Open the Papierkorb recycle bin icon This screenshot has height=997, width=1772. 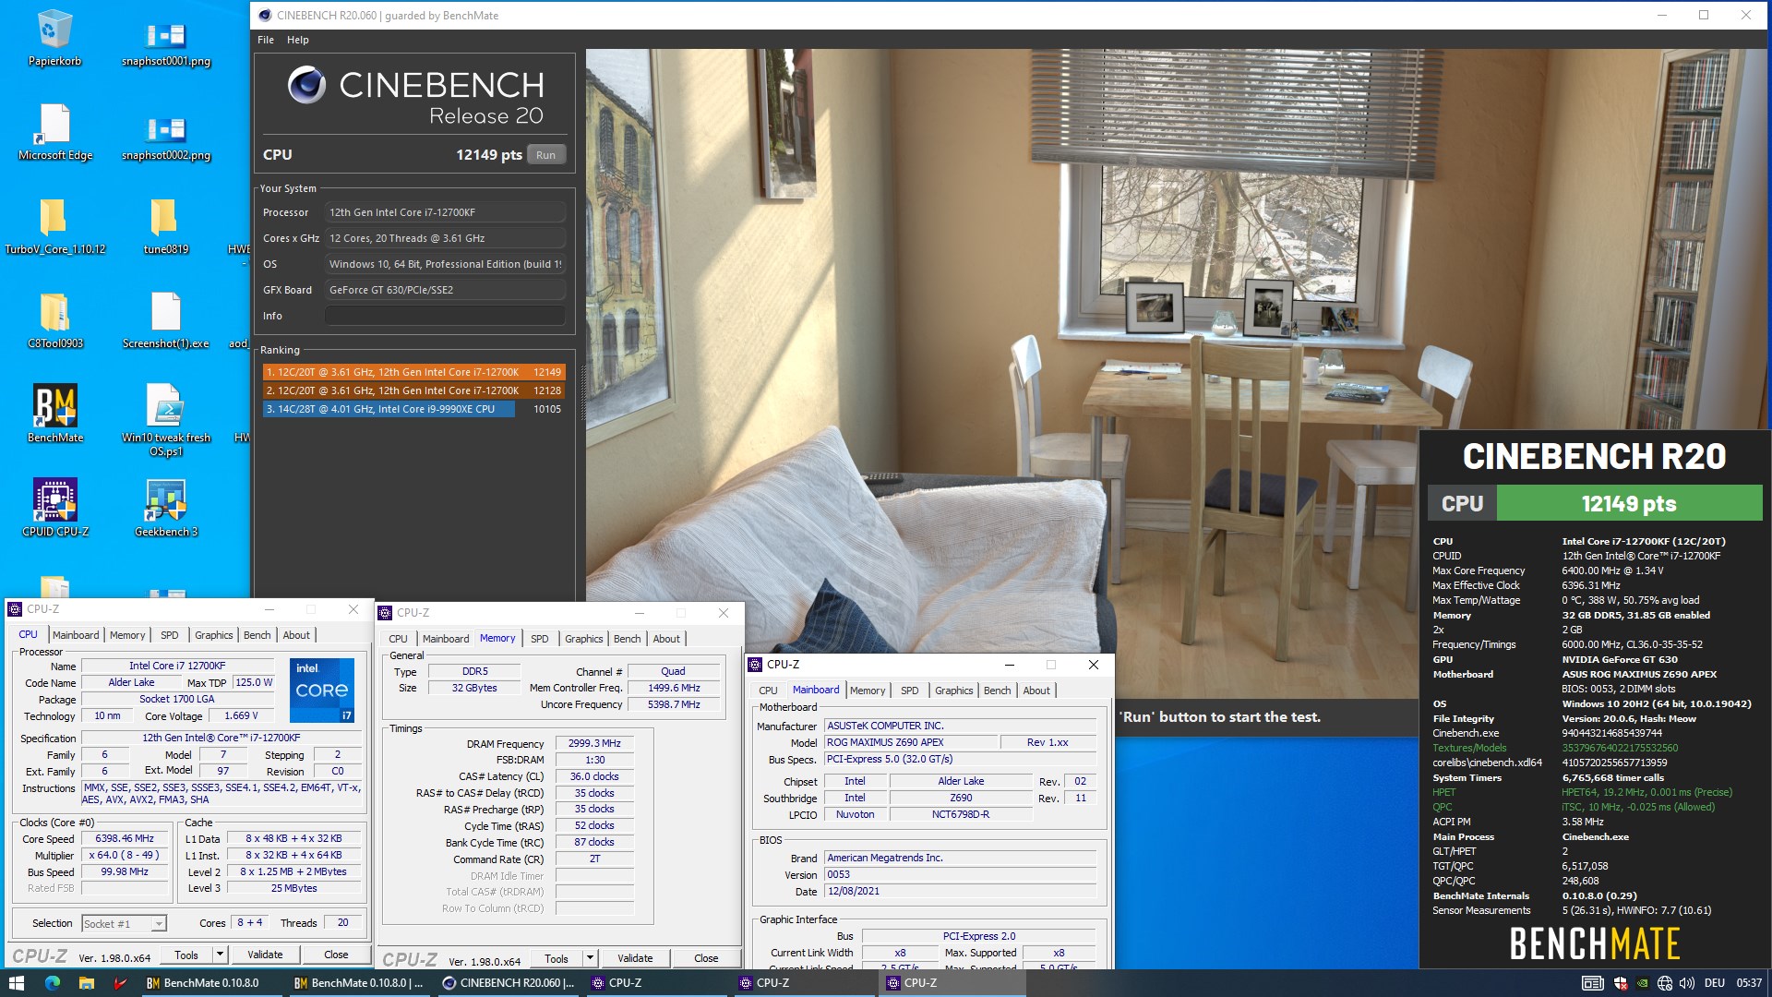pos(54,39)
